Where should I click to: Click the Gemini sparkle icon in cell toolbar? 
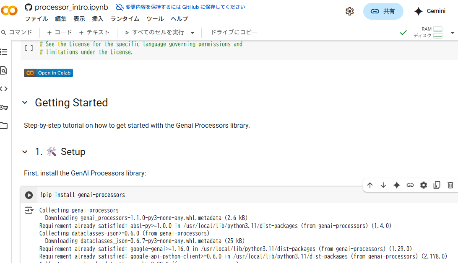396,185
